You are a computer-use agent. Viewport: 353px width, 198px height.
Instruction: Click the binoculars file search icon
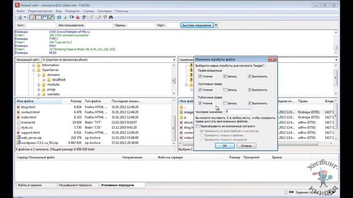click(111, 17)
